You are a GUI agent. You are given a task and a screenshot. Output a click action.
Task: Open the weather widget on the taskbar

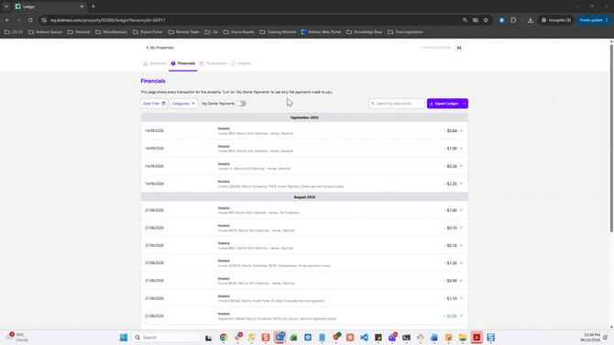pyautogui.click(x=17, y=337)
